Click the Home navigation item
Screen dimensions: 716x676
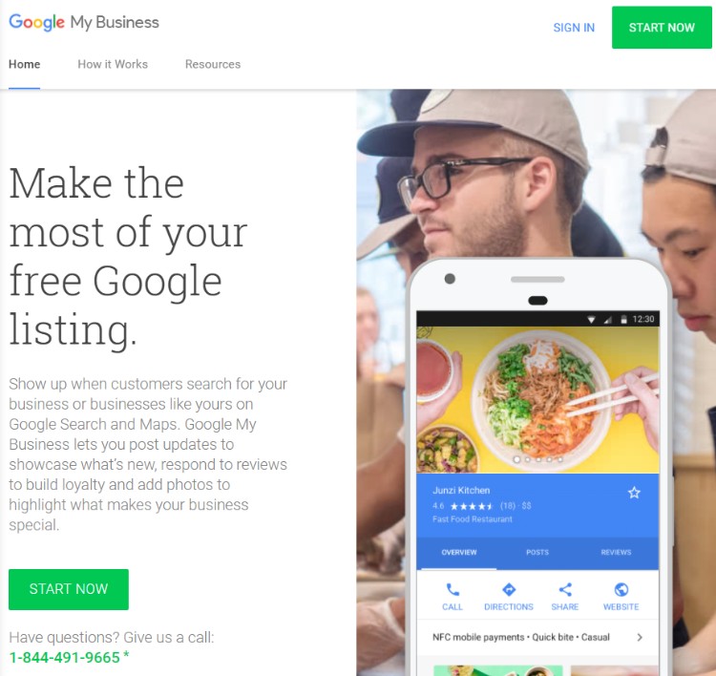coord(24,64)
